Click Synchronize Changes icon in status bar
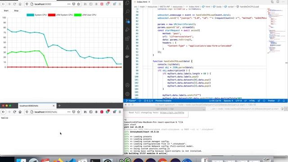Viewport: 288px width, 162px height. [x=140, y=101]
